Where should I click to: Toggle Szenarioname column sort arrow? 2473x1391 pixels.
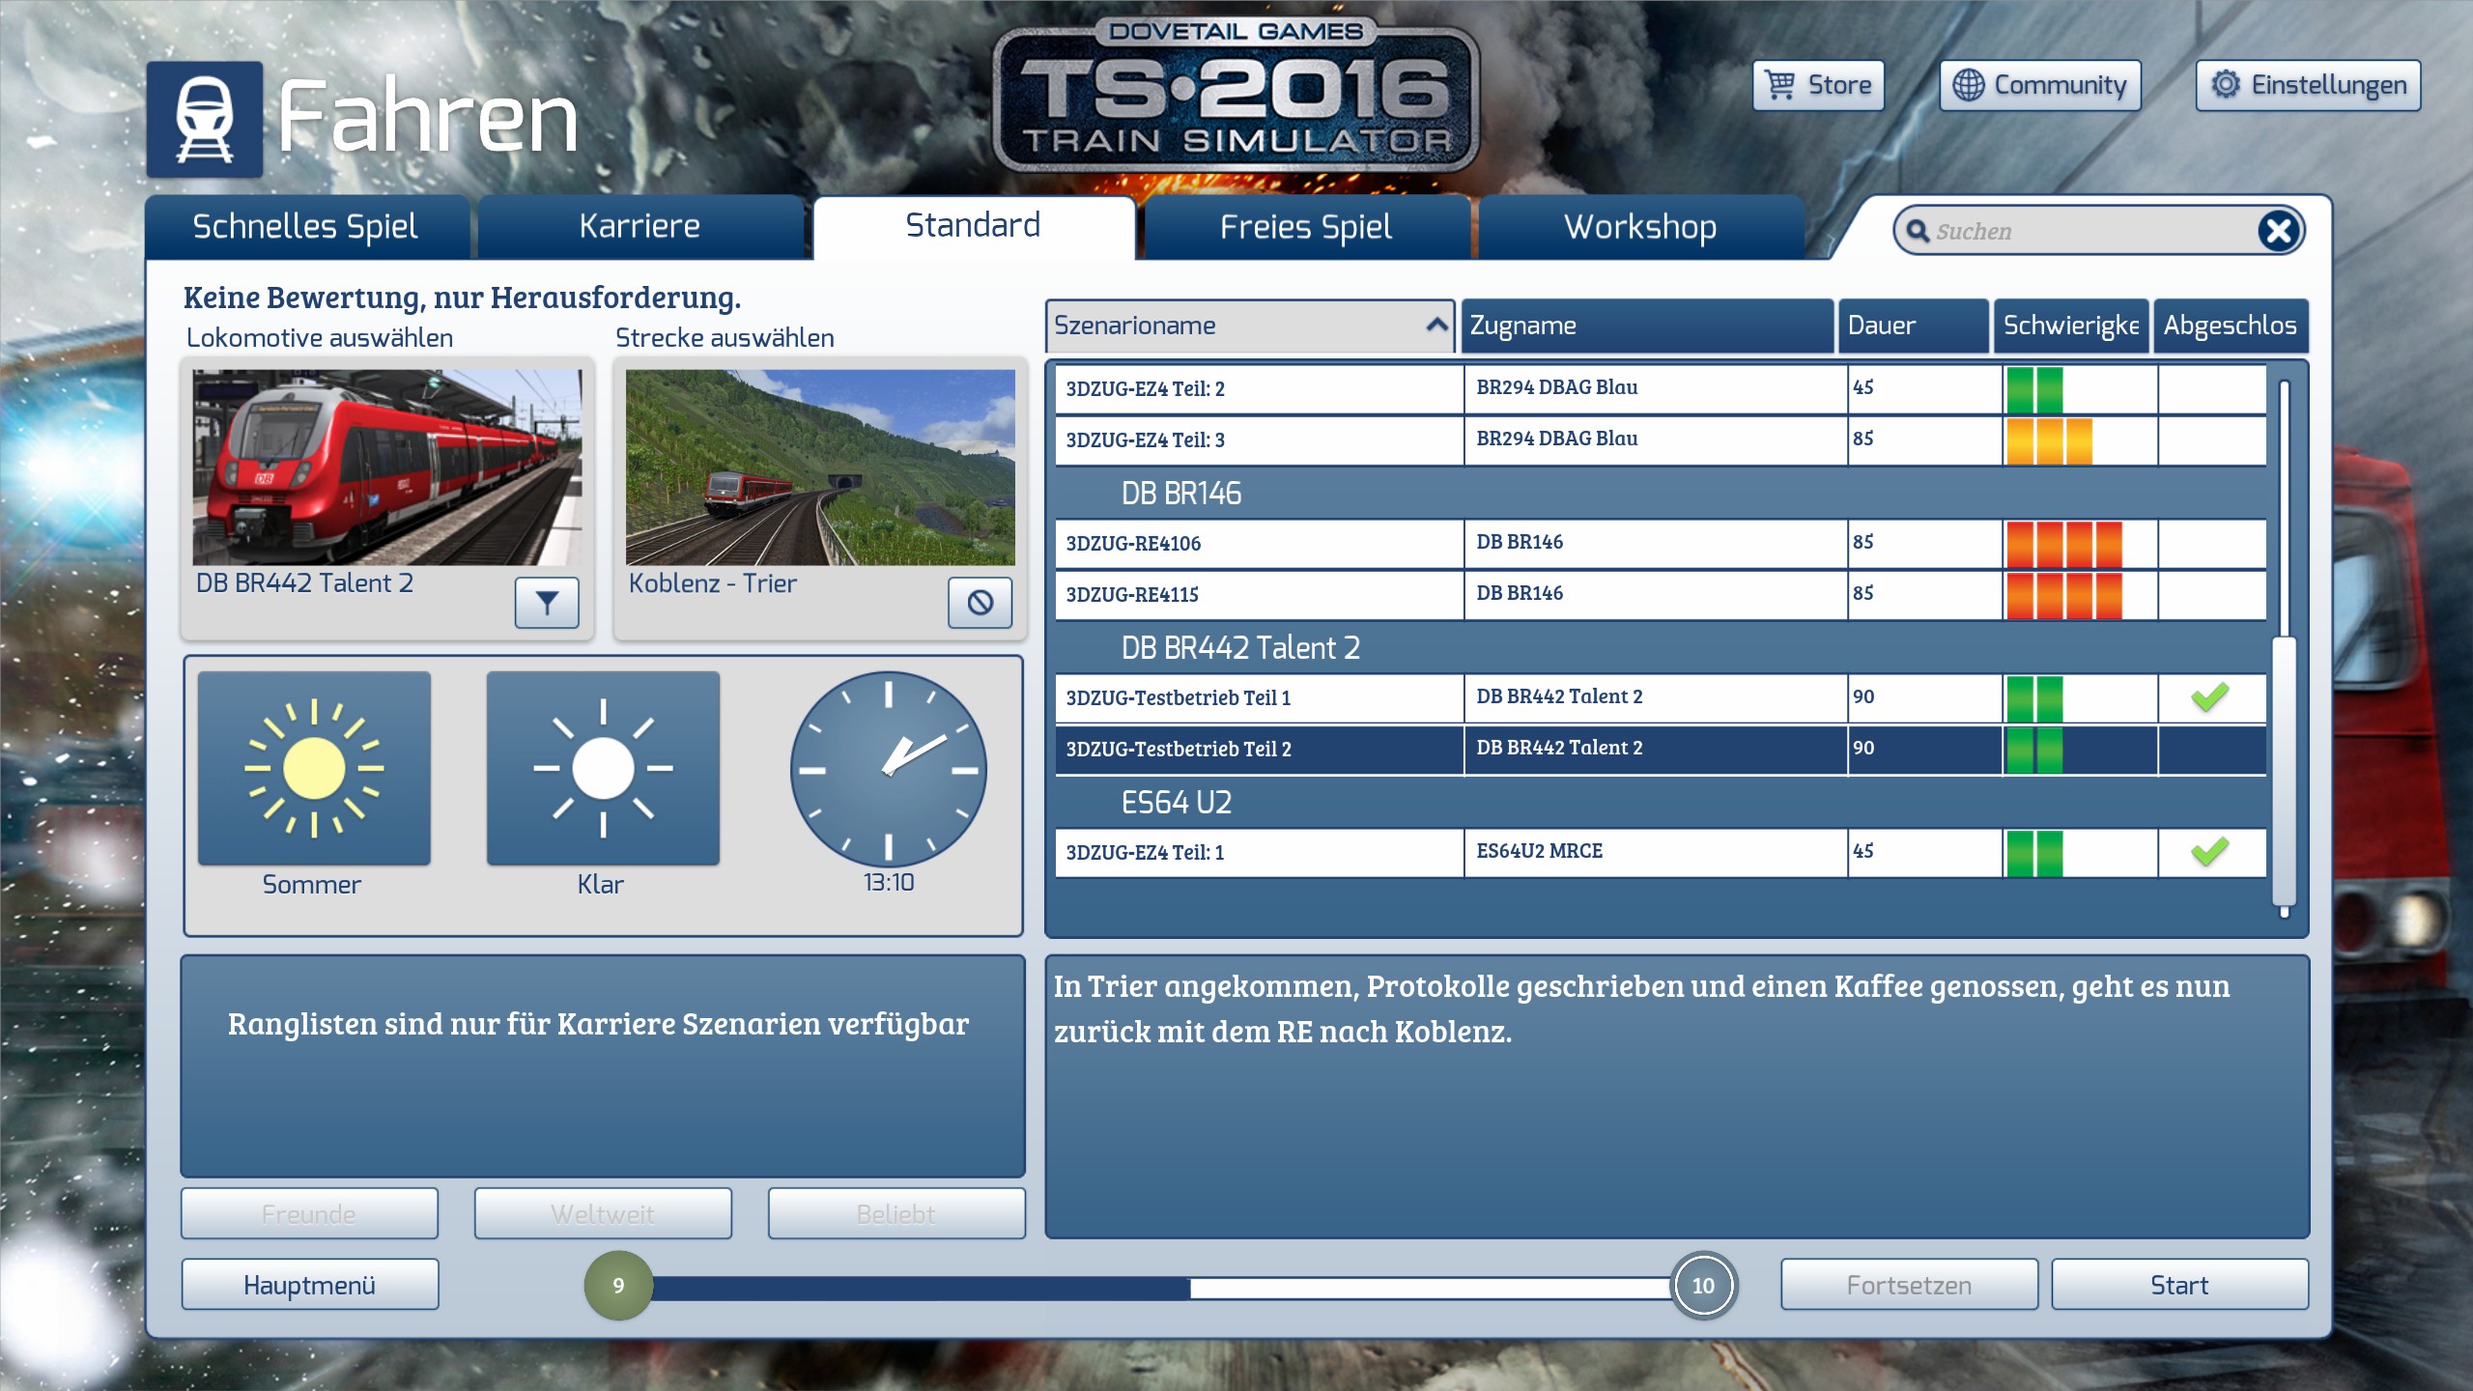[1436, 326]
